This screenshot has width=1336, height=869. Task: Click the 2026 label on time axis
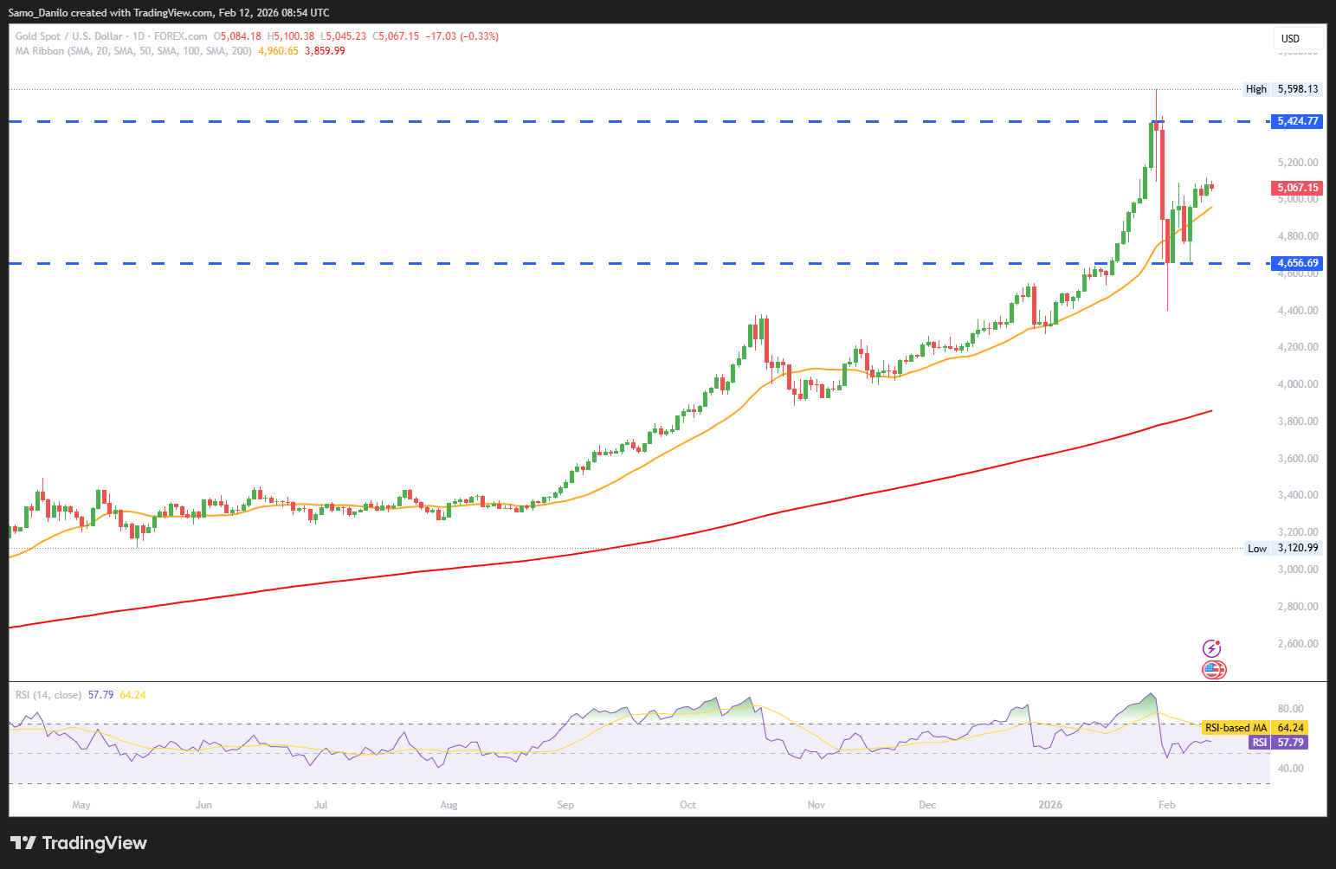(x=1049, y=805)
